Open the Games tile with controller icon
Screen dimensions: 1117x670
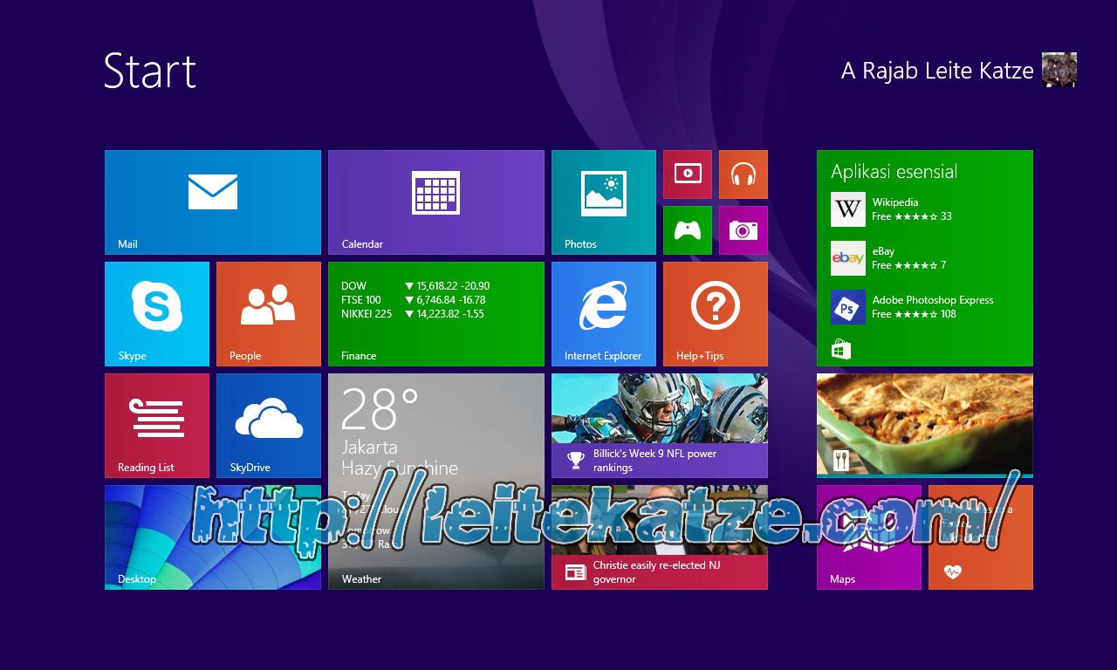tap(688, 230)
